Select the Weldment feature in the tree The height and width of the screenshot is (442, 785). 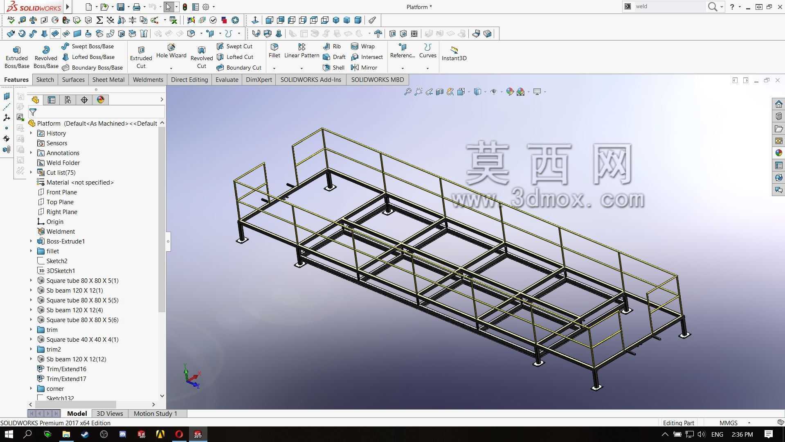(61, 231)
